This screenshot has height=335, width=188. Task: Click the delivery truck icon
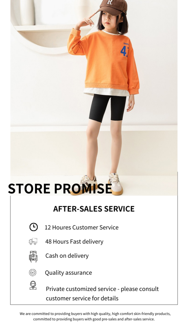pos(33,242)
